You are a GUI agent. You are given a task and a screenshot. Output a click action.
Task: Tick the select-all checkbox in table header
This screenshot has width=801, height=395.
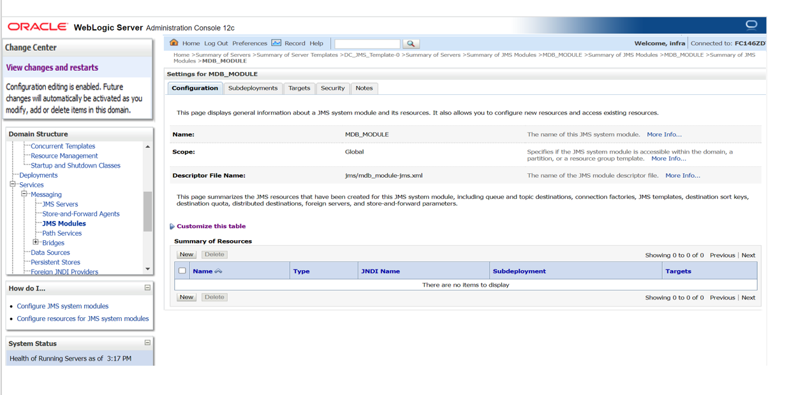coord(182,271)
